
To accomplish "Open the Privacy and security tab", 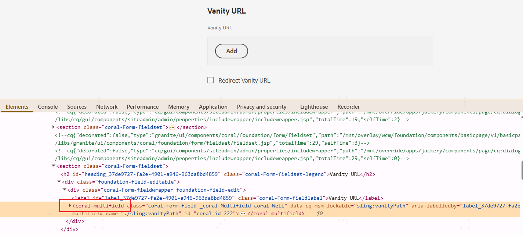I will point(261,106).
